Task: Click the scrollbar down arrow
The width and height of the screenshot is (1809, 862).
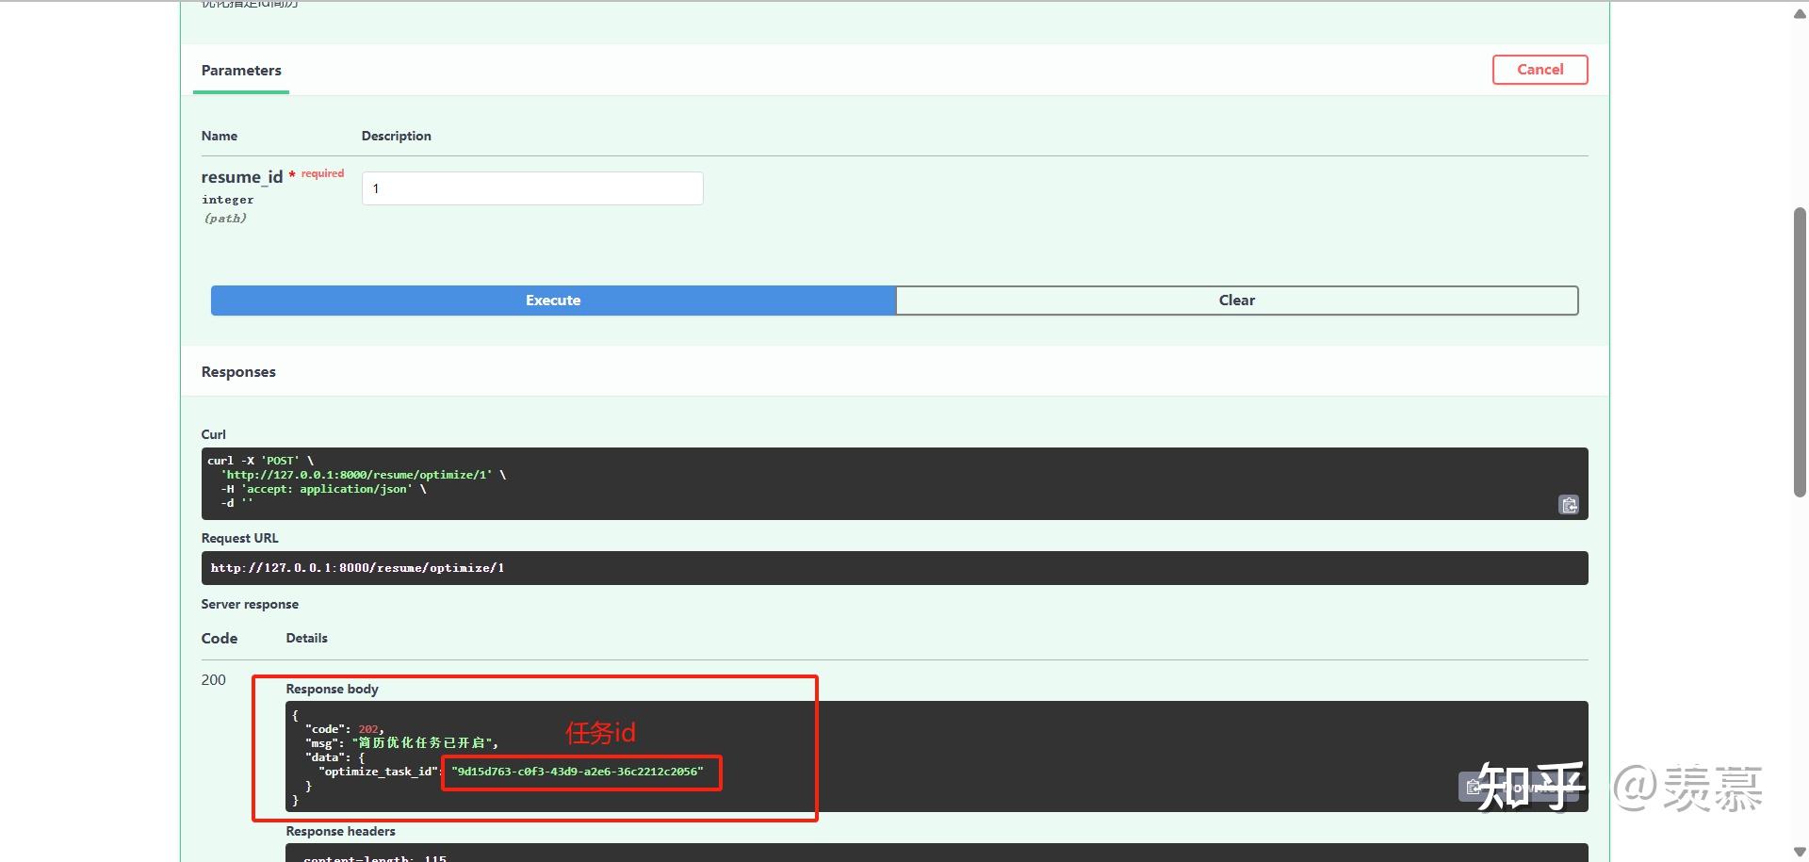Action: [x=1798, y=851]
